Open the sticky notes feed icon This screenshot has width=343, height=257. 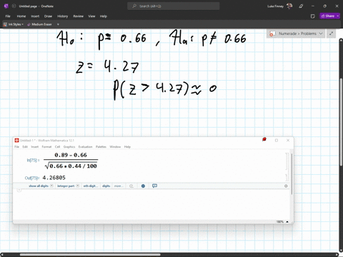pos(313,16)
